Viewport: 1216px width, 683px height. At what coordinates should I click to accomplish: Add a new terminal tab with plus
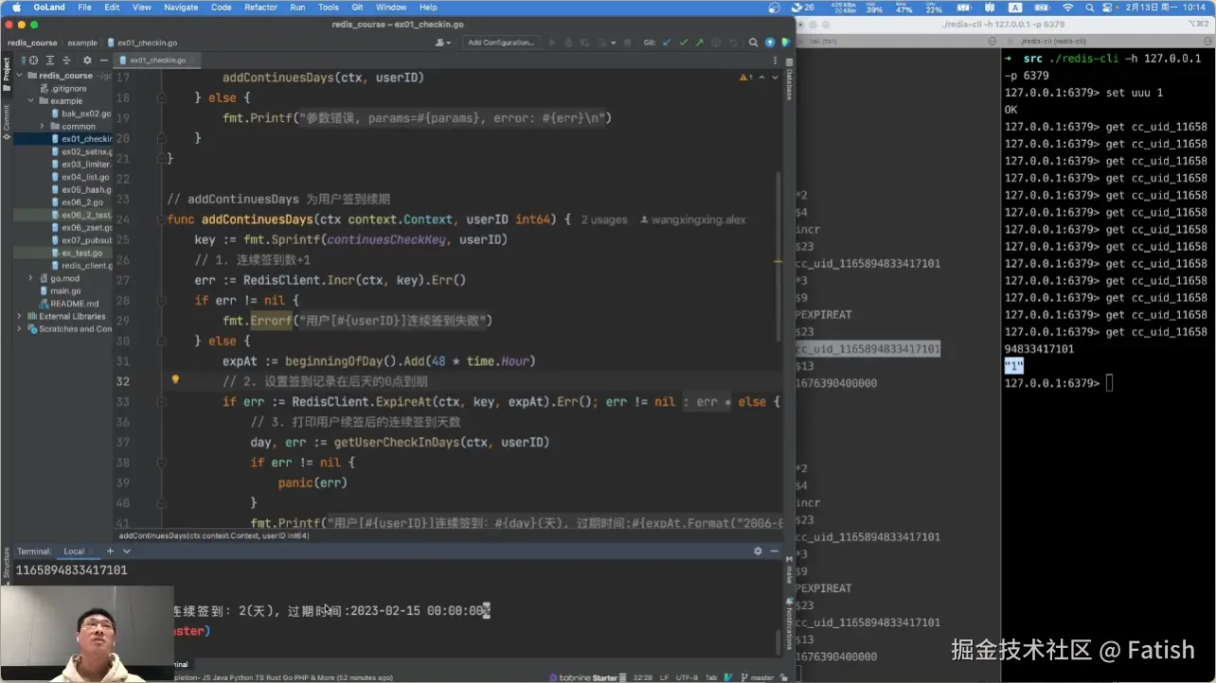click(x=110, y=551)
